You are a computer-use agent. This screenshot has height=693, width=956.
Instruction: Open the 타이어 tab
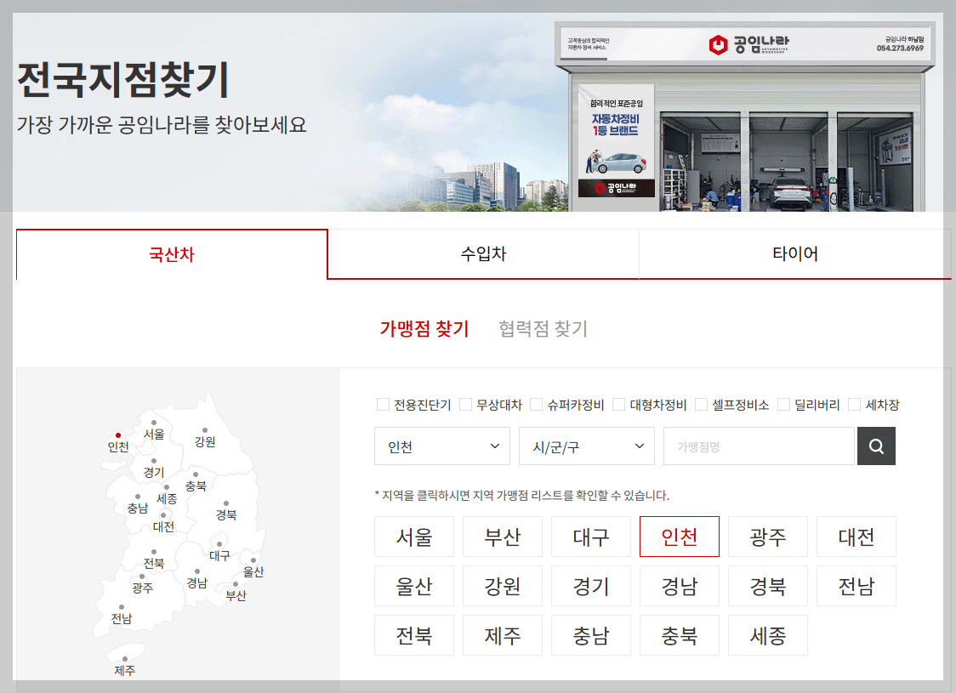coord(794,254)
